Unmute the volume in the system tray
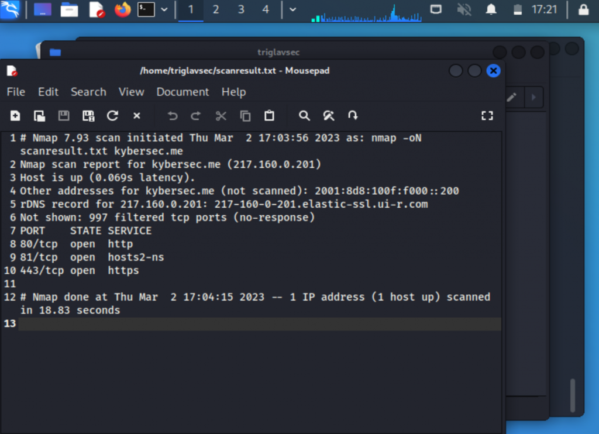Image resolution: width=599 pixels, height=434 pixels. (464, 9)
